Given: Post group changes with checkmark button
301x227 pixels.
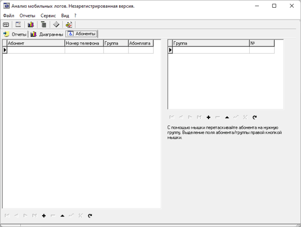Looking at the screenshot, I should click(236, 117).
